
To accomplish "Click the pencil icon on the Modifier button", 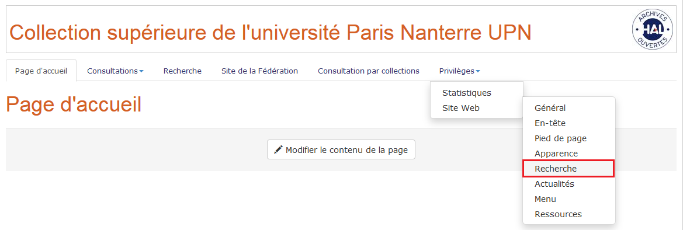I will pos(278,150).
